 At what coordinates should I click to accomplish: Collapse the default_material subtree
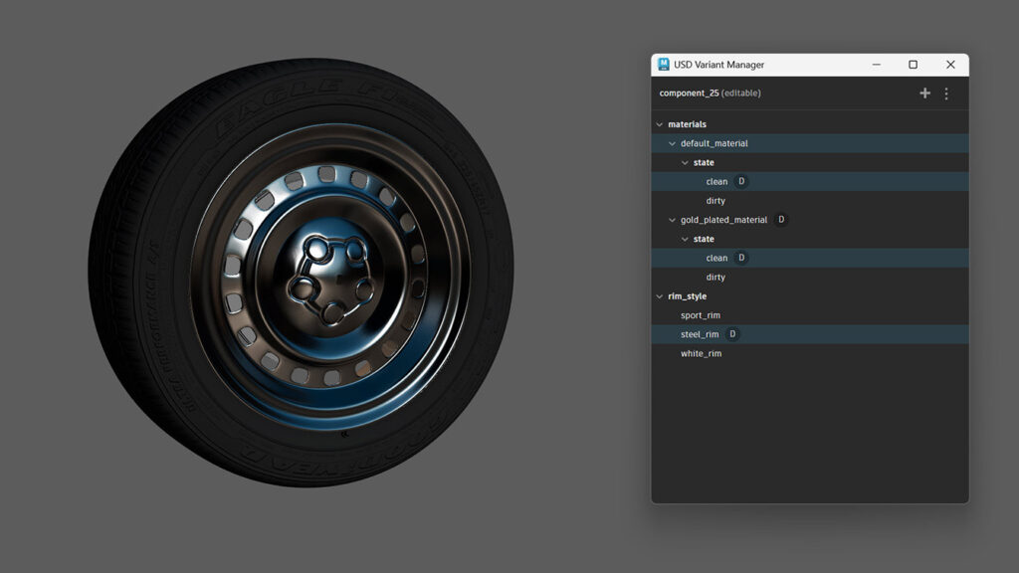click(671, 142)
